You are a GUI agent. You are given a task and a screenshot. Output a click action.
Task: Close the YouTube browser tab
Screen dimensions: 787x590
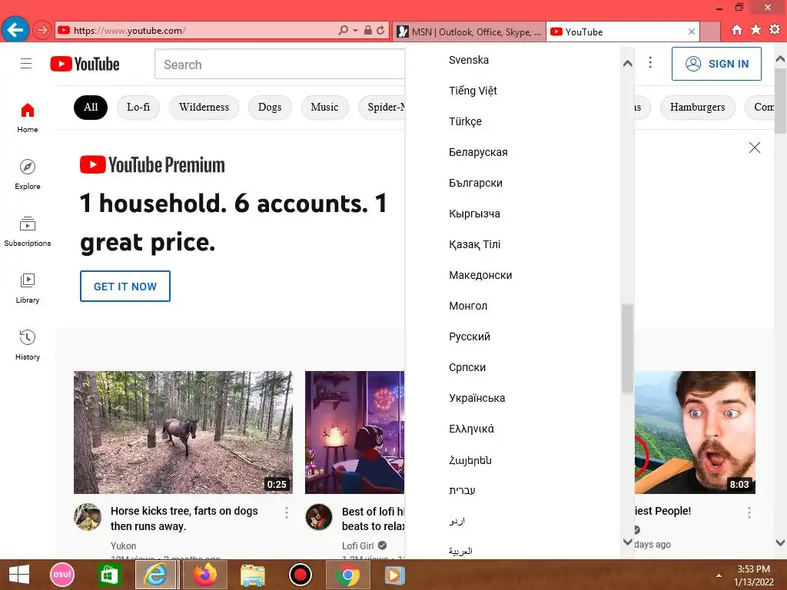click(x=691, y=31)
